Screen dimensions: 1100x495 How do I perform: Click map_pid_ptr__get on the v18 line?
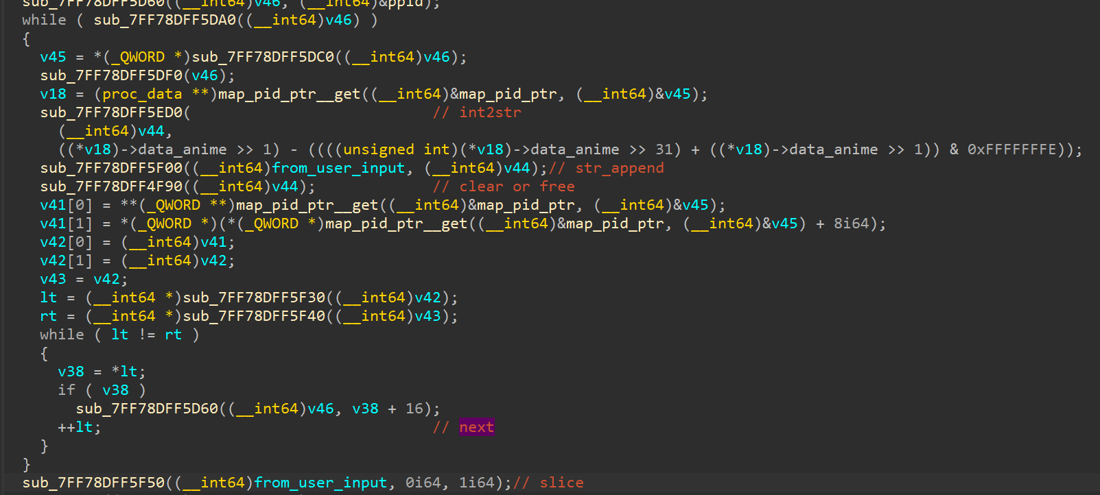coord(290,94)
